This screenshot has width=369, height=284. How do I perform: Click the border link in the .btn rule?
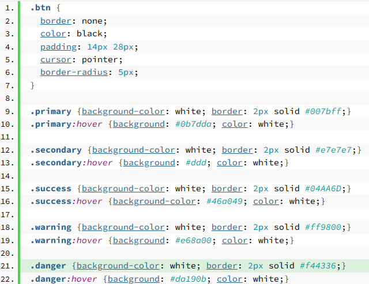point(55,21)
